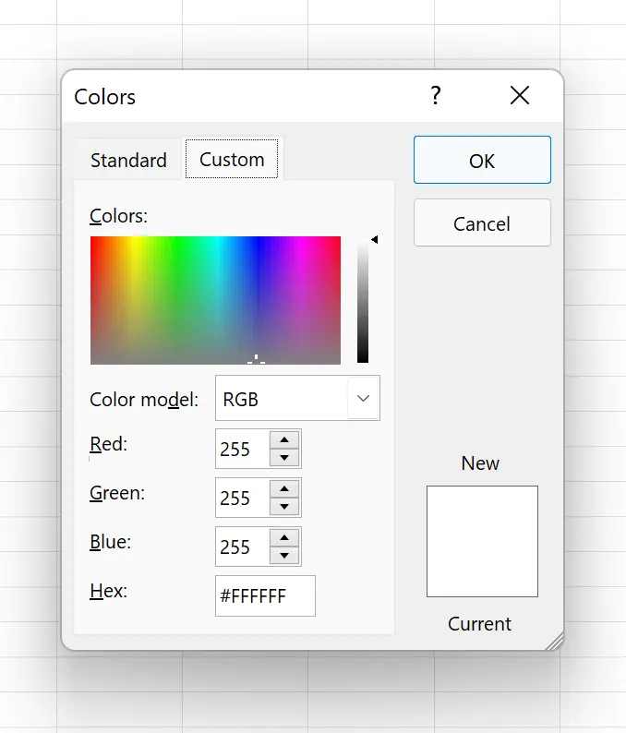Confirm with the OK button
Viewport: 626px width, 733px height.
pos(482,160)
